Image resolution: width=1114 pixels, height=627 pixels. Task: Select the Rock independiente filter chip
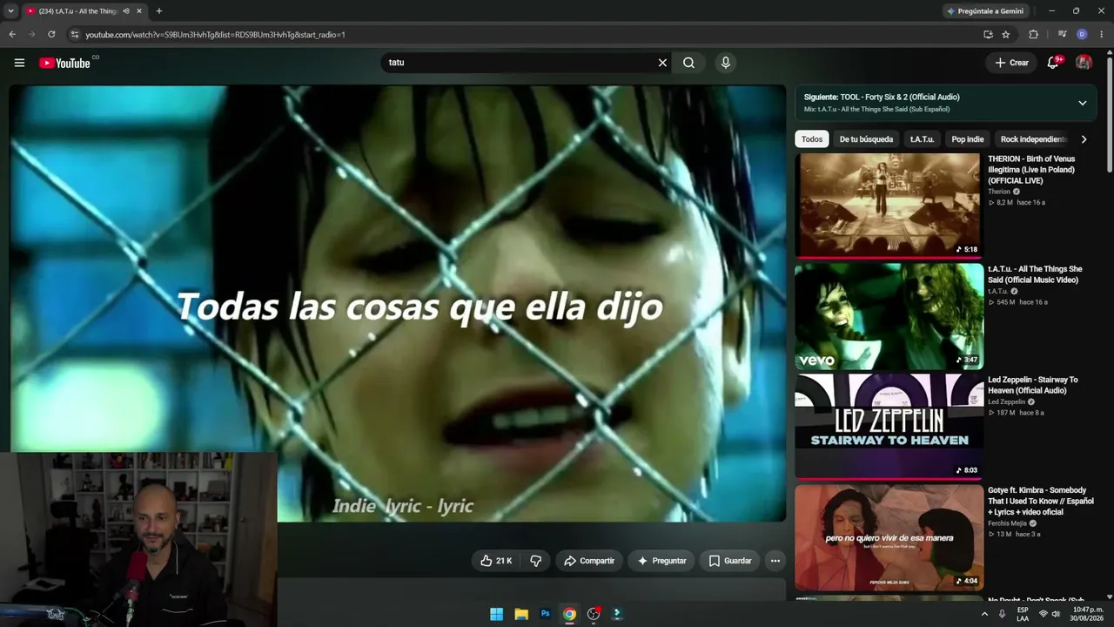point(1033,139)
